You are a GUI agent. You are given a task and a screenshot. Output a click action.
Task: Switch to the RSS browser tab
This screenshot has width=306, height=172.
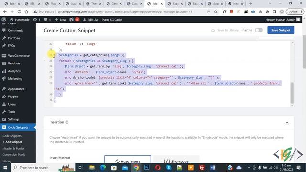point(33,4)
